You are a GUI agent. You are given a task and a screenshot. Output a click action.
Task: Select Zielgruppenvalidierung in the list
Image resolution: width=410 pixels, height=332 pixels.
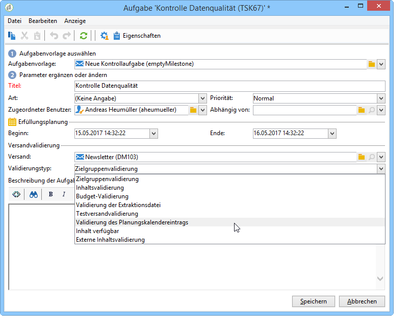pos(230,179)
